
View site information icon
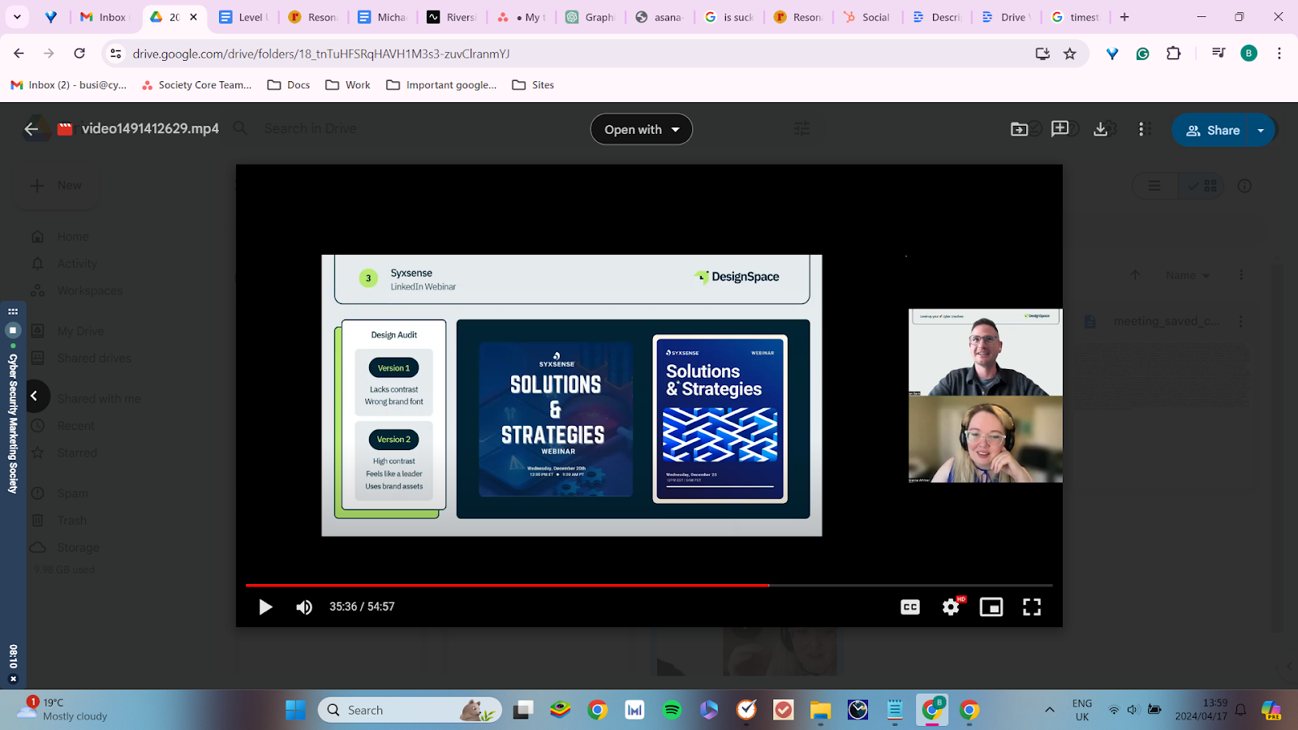pos(116,54)
